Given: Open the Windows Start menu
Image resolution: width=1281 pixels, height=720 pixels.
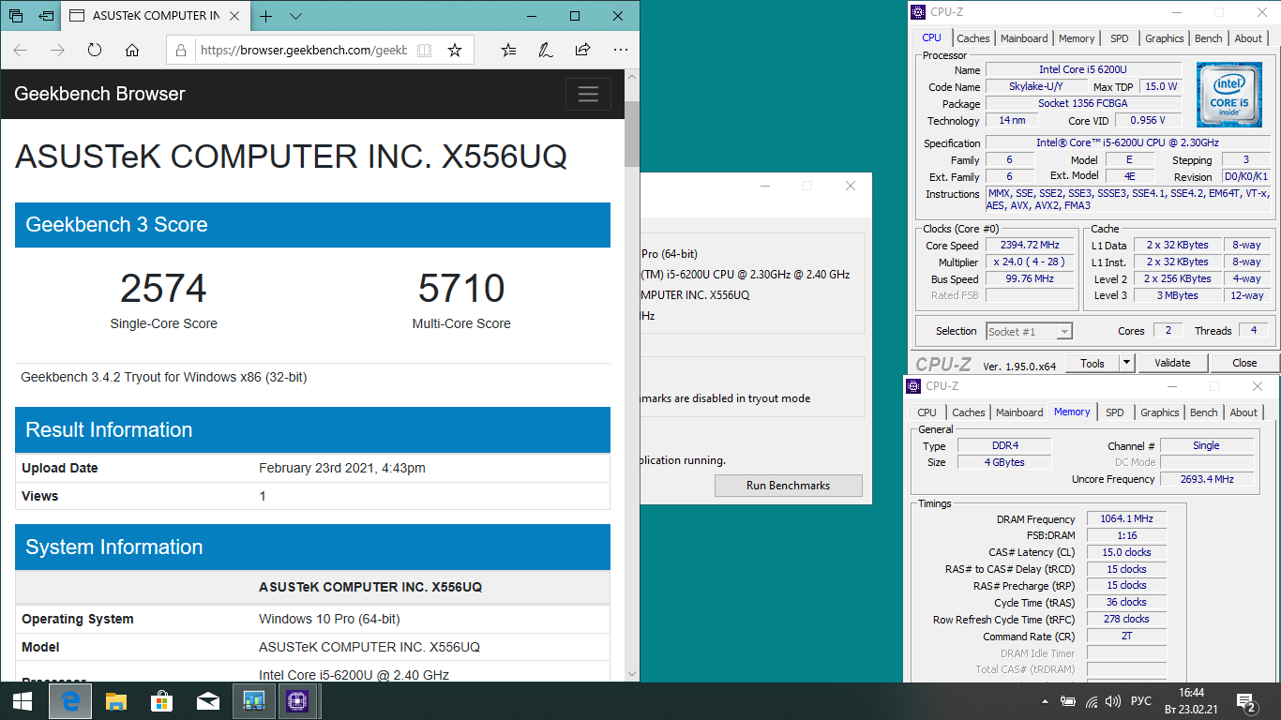Looking at the screenshot, I should tap(23, 700).
